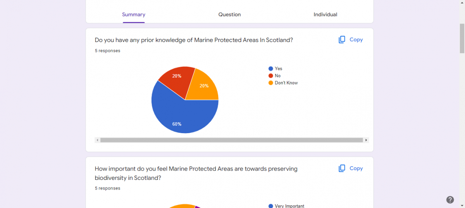465x208 pixels.
Task: Click the Yes legend label
Action: tap(279, 69)
